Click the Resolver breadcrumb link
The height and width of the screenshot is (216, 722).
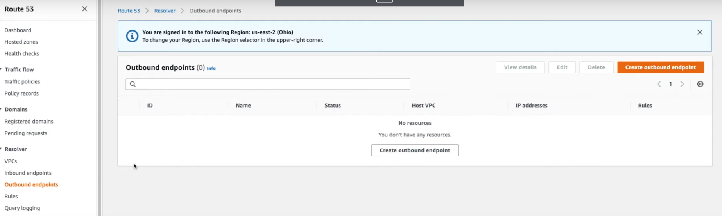(165, 11)
